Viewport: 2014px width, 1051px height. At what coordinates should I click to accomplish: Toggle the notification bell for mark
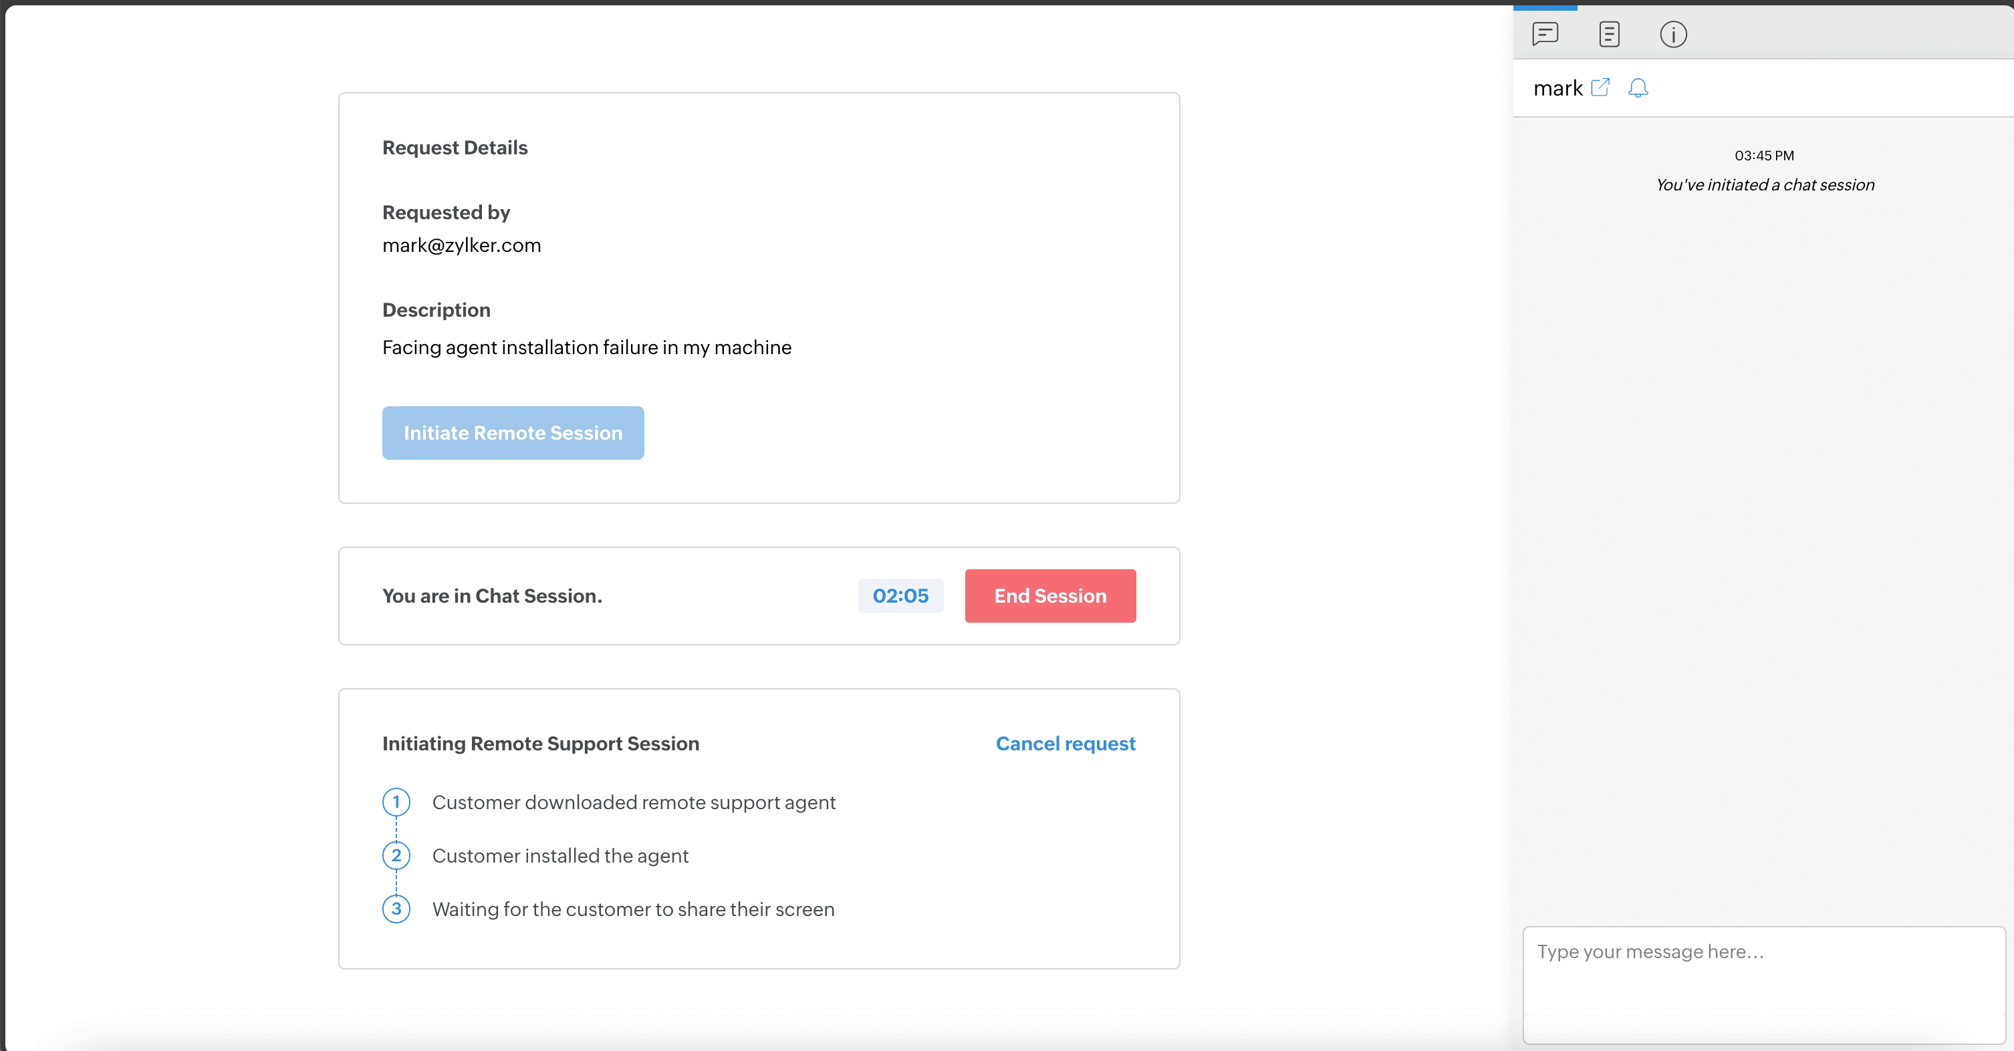[1638, 89]
